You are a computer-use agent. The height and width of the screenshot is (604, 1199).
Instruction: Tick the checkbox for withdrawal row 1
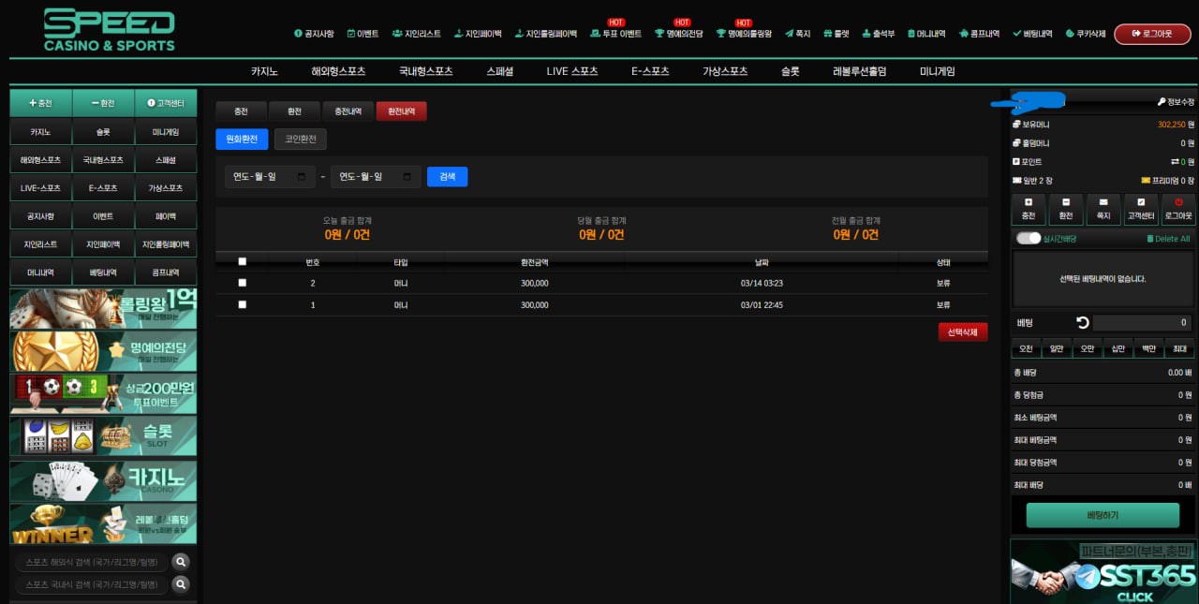click(243, 304)
